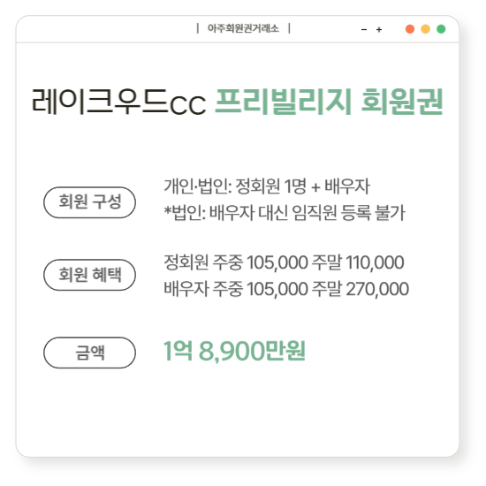Click the vertical bar right of 아주회원권거래소
This screenshot has width=486, height=486.
[x=289, y=28]
